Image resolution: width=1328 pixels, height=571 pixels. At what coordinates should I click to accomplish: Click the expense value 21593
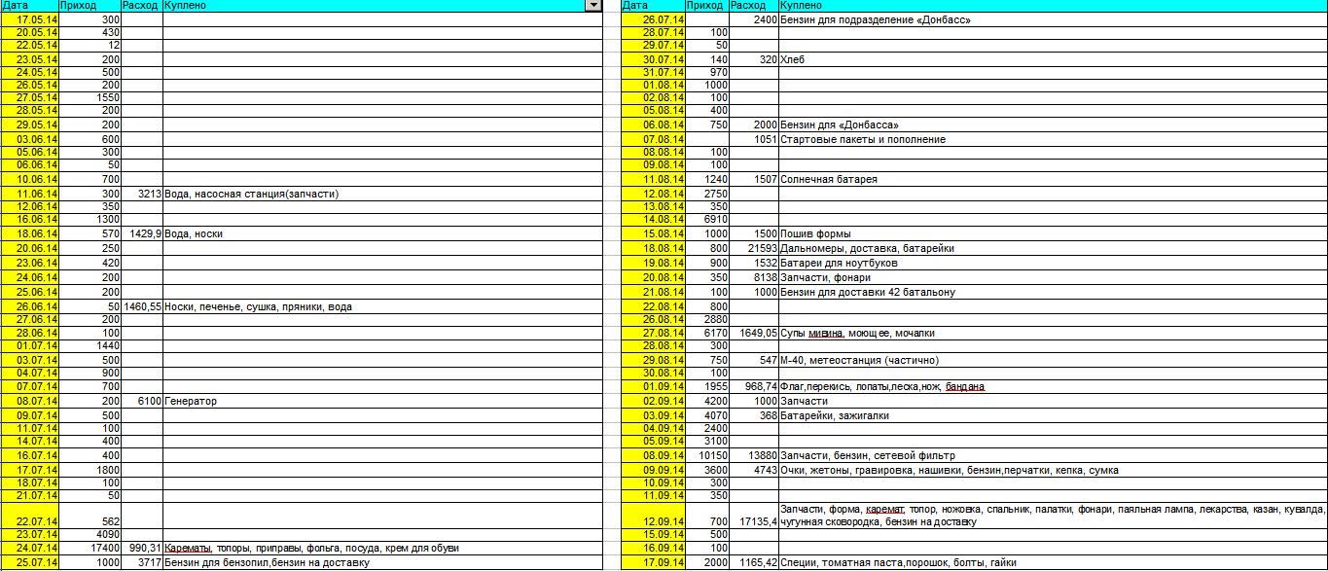coord(753,249)
